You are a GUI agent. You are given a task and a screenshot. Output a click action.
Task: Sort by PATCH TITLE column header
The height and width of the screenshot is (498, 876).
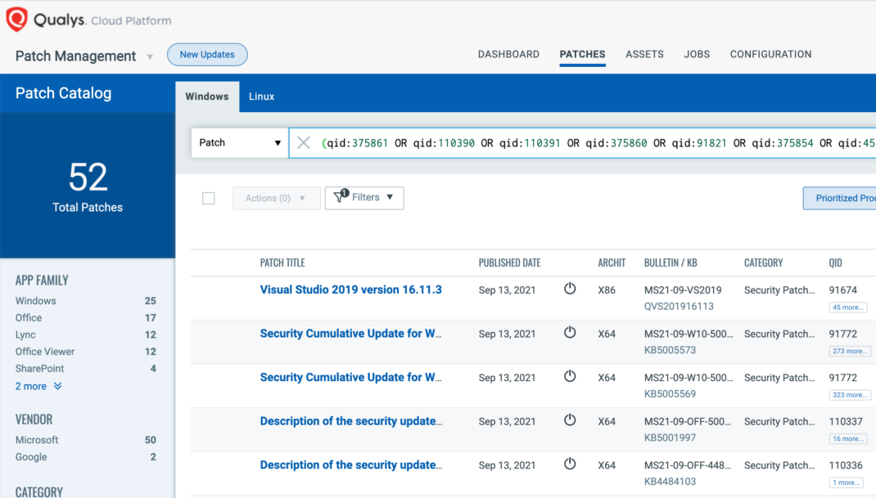(x=282, y=263)
